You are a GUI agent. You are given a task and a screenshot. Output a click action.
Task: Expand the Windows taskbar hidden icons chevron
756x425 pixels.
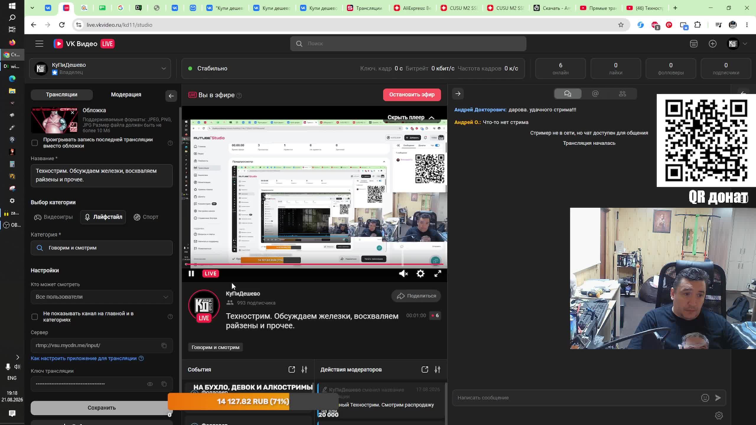tap(17, 357)
